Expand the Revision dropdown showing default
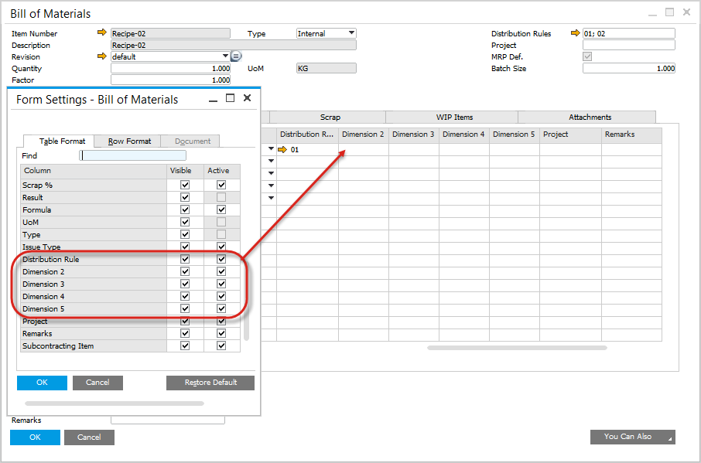Screen dimensions: 701x463 tap(225, 56)
